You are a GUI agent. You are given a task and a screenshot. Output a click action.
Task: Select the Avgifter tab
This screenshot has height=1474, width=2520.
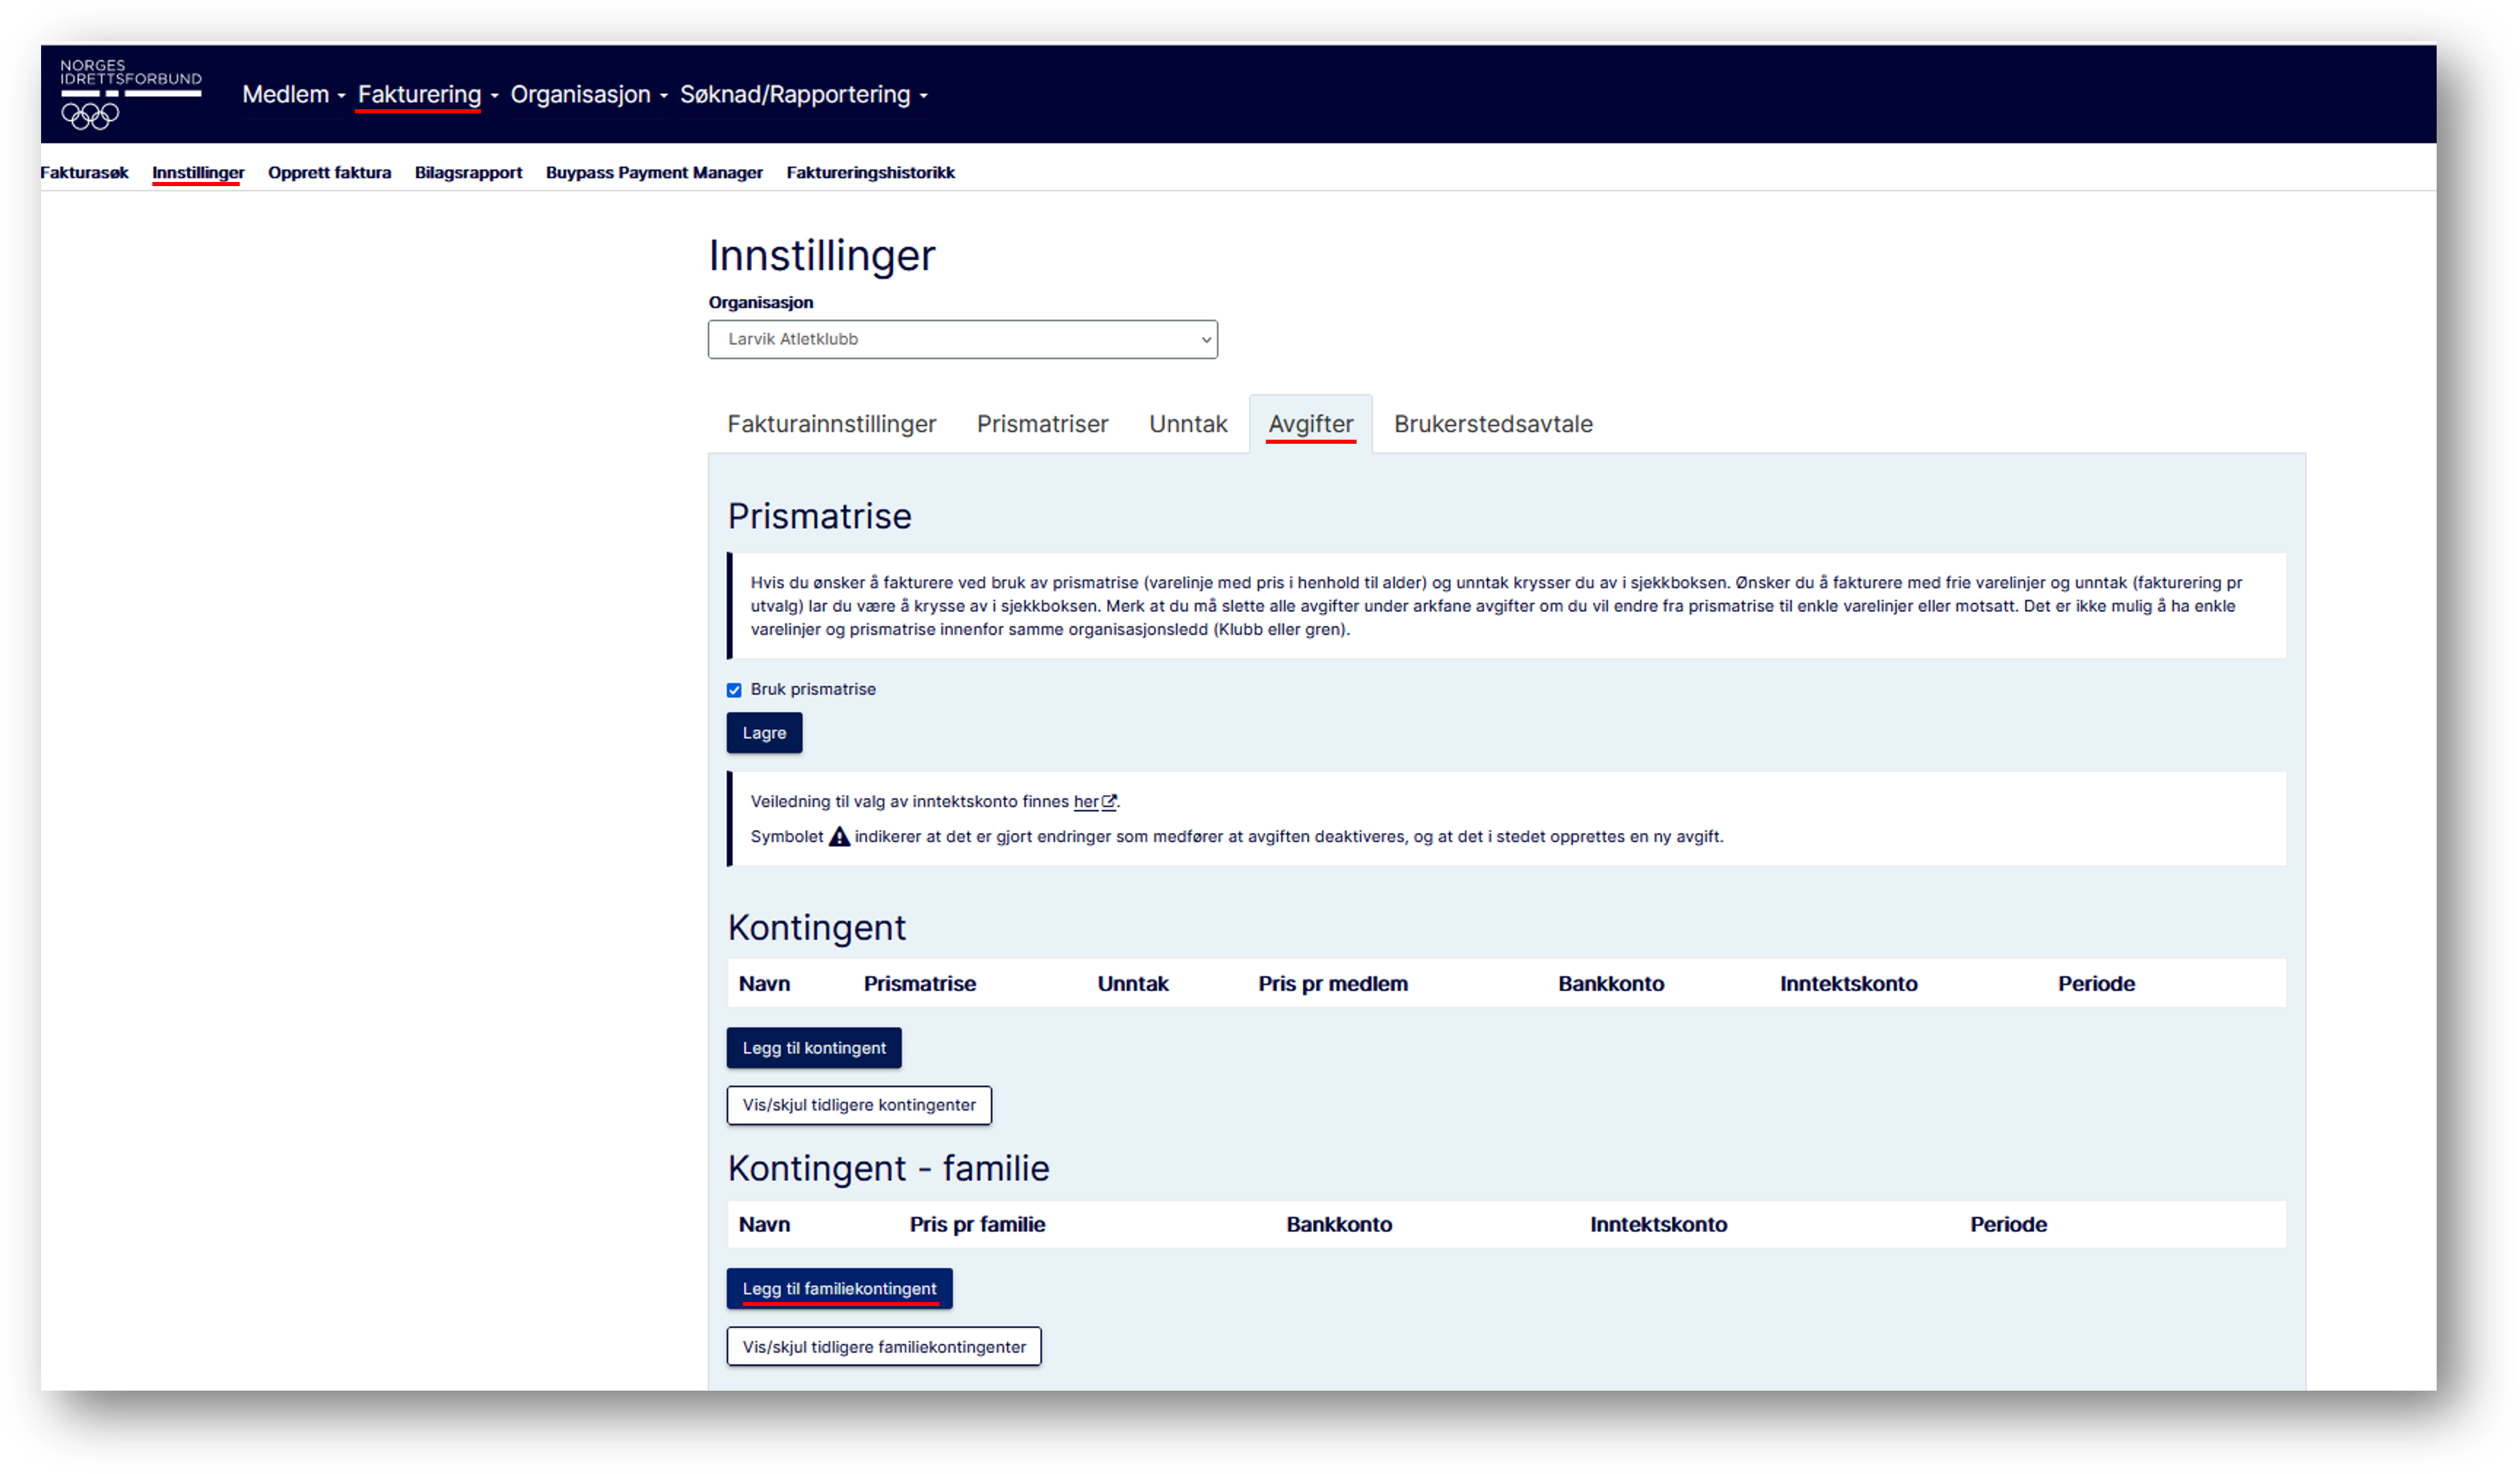click(1310, 424)
